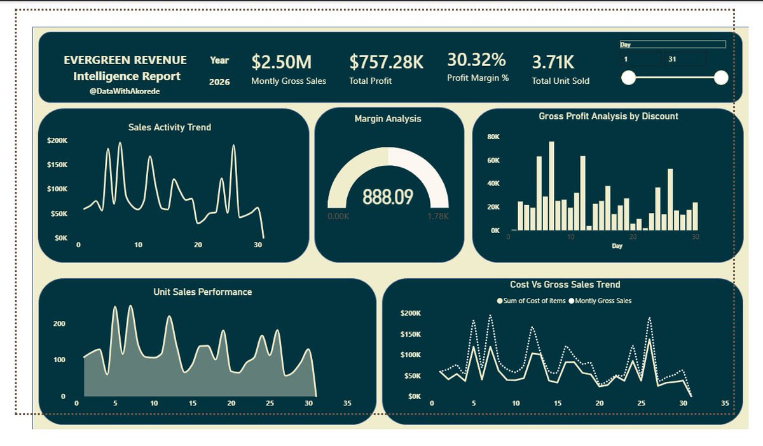Screen dimensions: 763x446
Task: Grab the left handle of the Day slider
Action: click(x=628, y=78)
